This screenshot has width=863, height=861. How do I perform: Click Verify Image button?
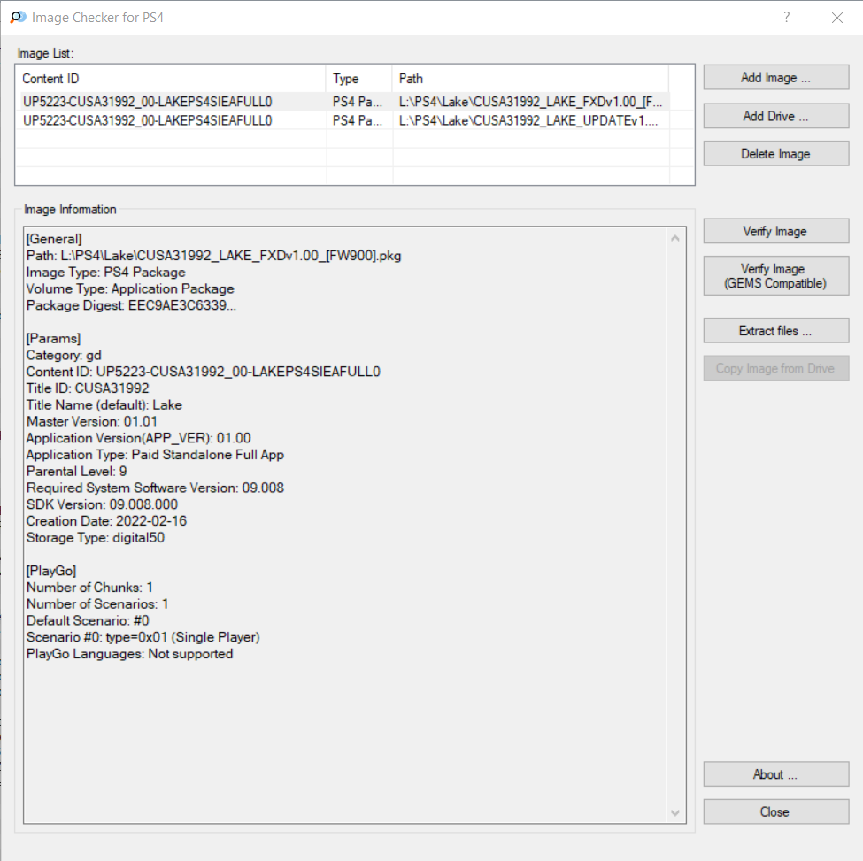[775, 231]
